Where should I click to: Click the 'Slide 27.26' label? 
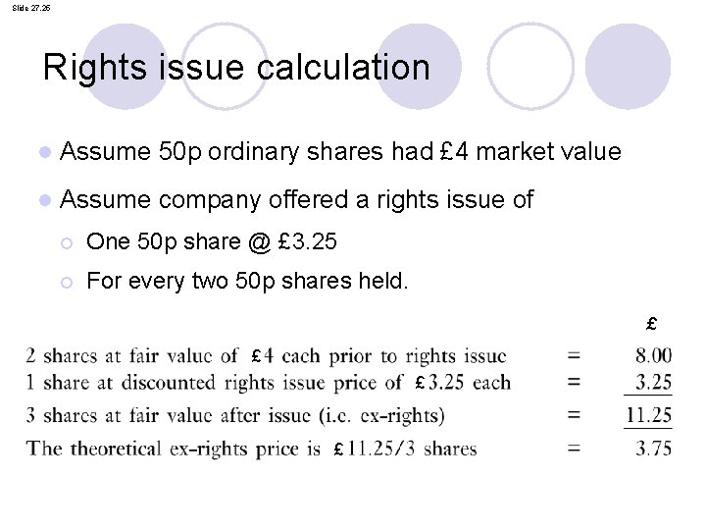(x=31, y=8)
